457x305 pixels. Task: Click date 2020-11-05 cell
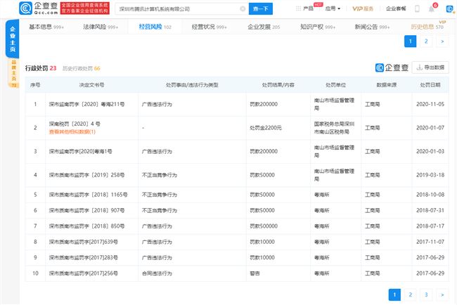click(x=430, y=104)
